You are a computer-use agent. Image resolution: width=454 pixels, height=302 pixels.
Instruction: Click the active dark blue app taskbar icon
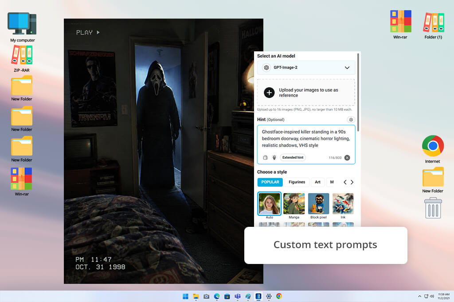258,296
